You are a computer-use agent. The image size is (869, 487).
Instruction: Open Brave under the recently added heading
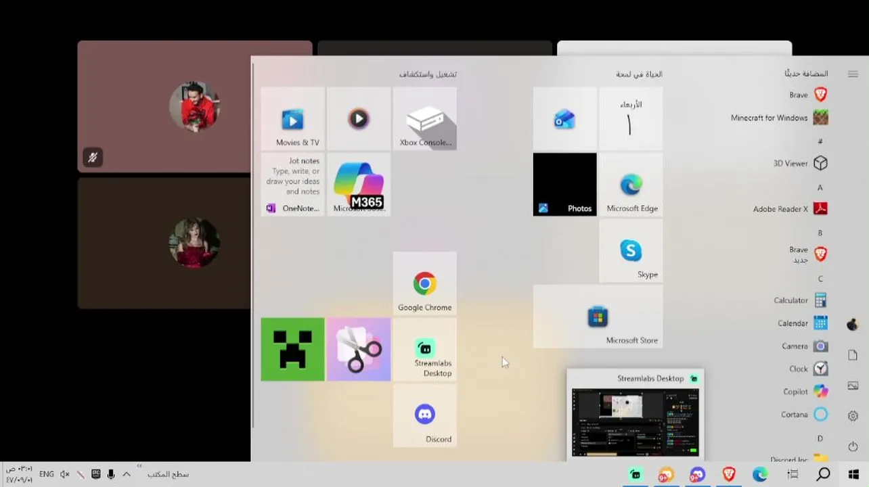[x=808, y=95]
